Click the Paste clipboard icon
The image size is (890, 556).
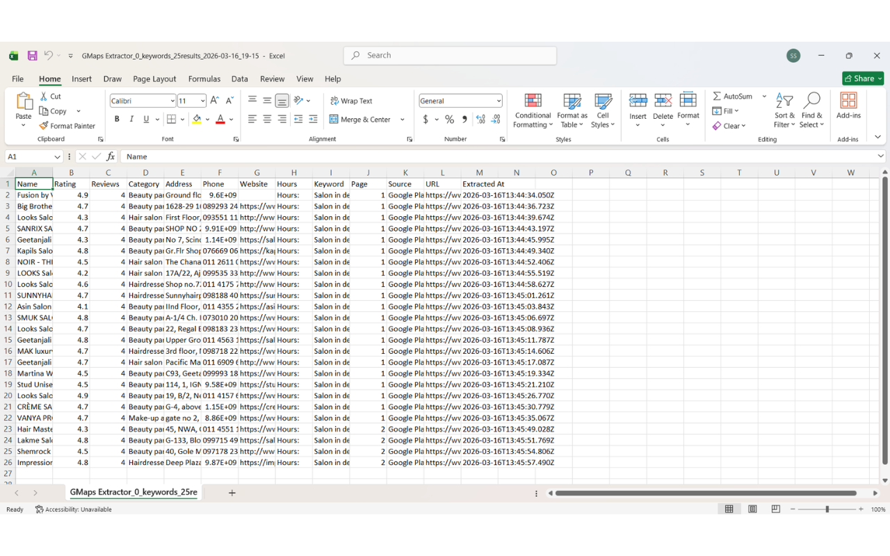coord(24,101)
